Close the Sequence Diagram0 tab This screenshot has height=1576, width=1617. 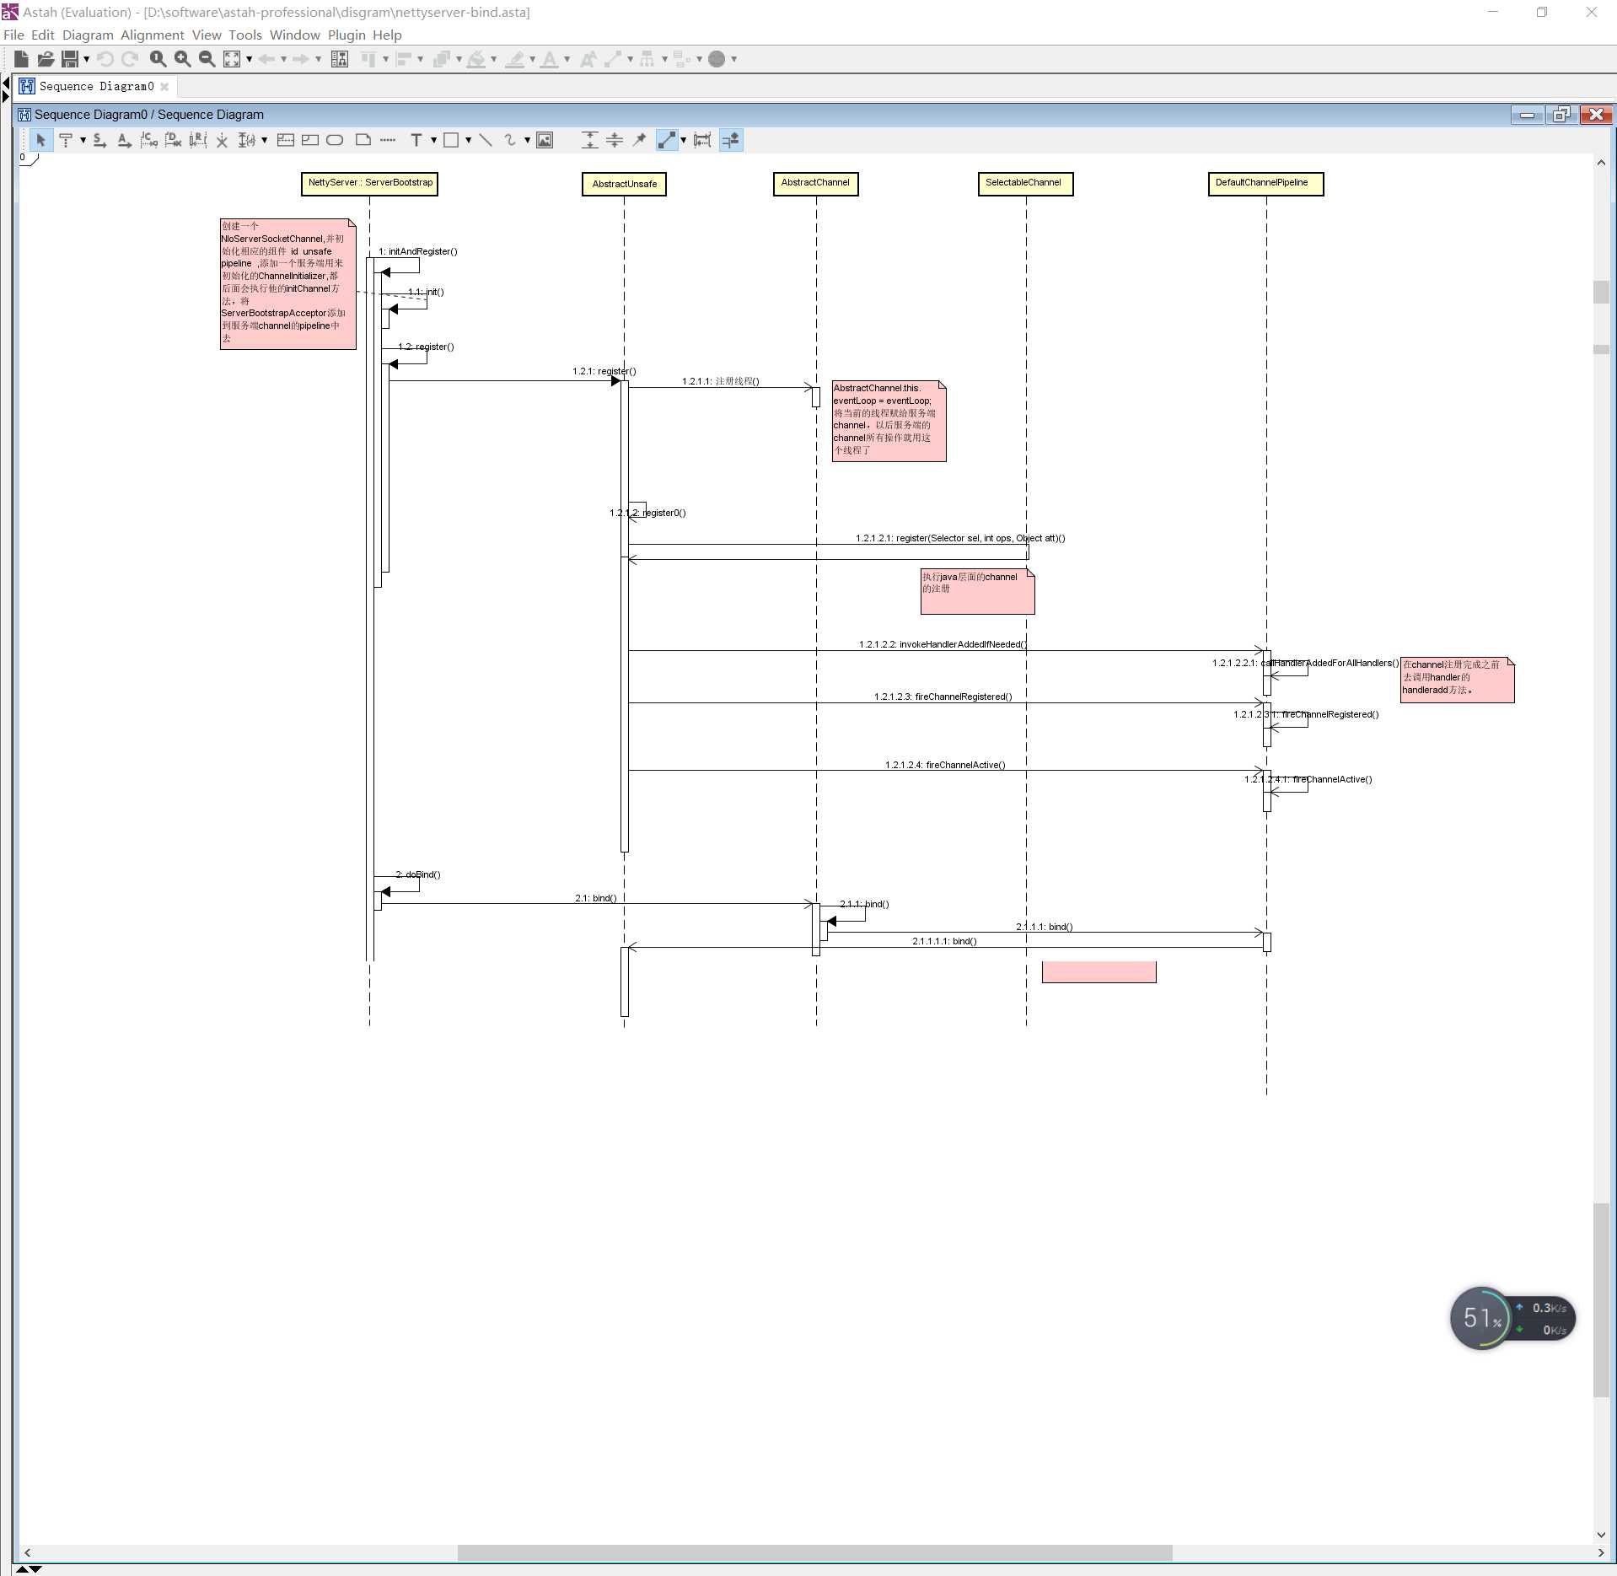pos(164,87)
